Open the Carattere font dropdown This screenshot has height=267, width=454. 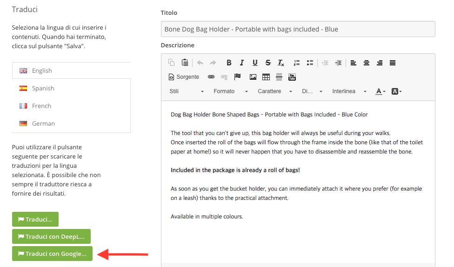(x=275, y=91)
